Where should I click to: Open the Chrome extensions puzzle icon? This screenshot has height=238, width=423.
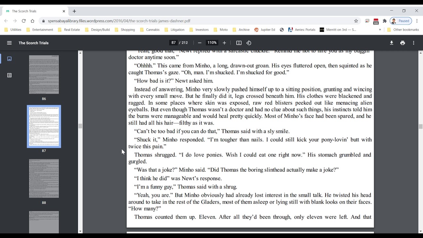pos(385,21)
